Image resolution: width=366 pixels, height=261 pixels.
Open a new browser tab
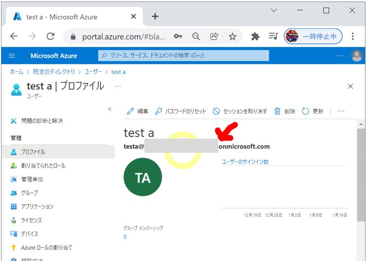tap(155, 16)
